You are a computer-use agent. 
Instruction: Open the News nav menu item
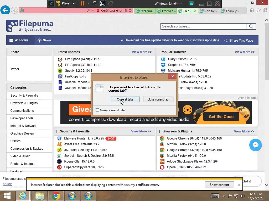coord(44,40)
